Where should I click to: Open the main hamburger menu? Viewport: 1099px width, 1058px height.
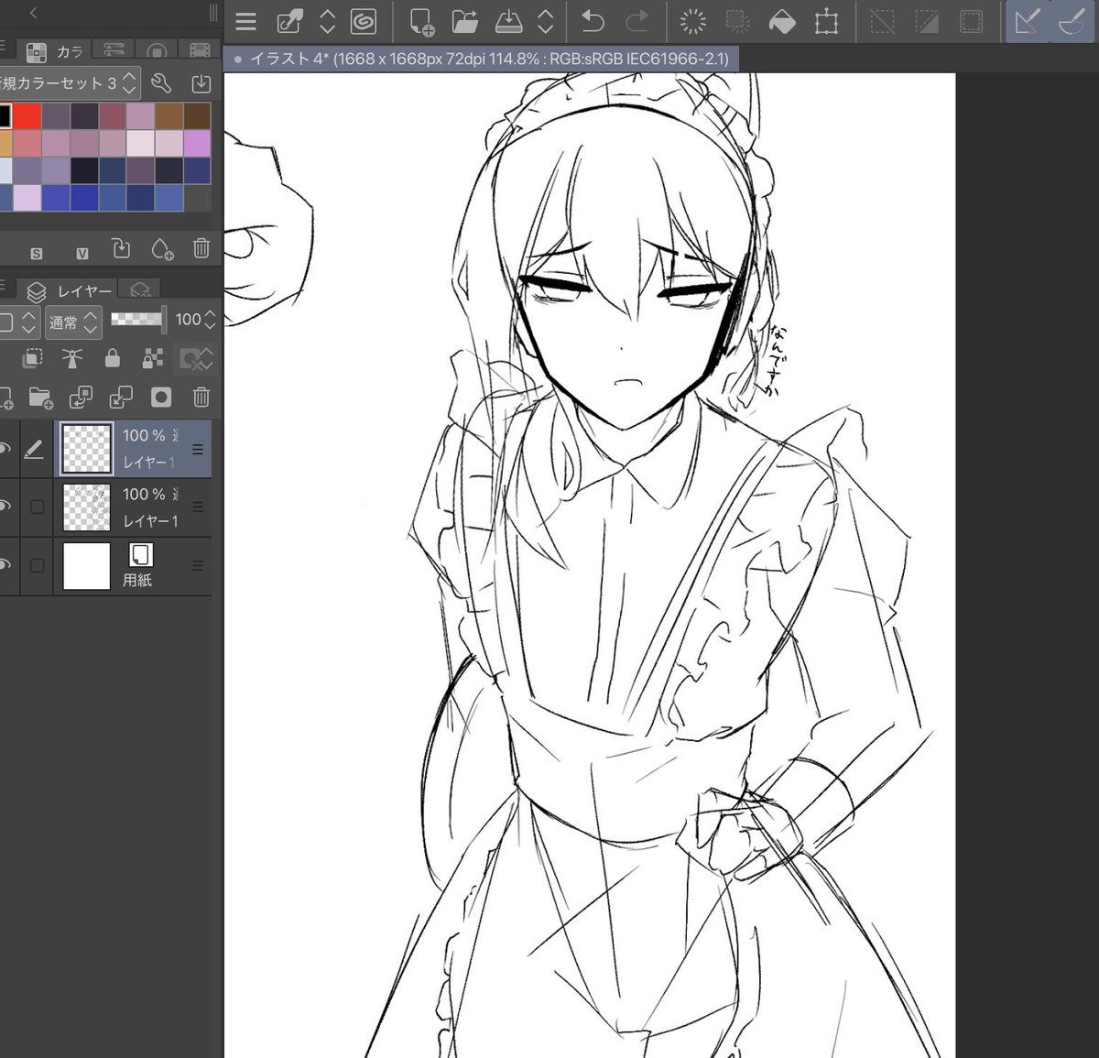tap(245, 21)
